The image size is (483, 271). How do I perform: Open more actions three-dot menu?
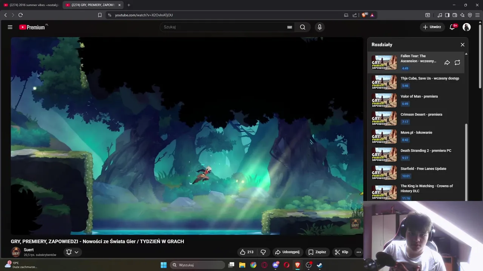358,252
